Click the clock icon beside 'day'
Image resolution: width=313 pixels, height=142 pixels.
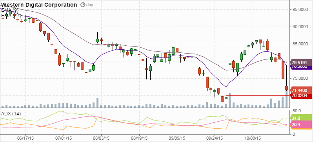pyautogui.click(x=82, y=5)
